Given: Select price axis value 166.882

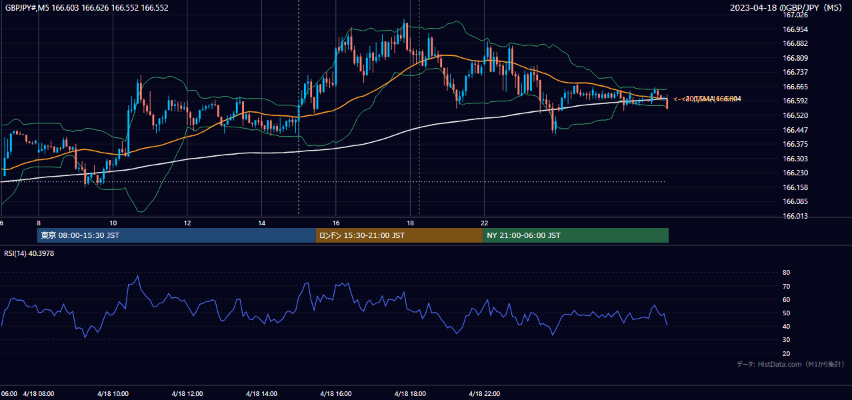Looking at the screenshot, I should coord(795,43).
